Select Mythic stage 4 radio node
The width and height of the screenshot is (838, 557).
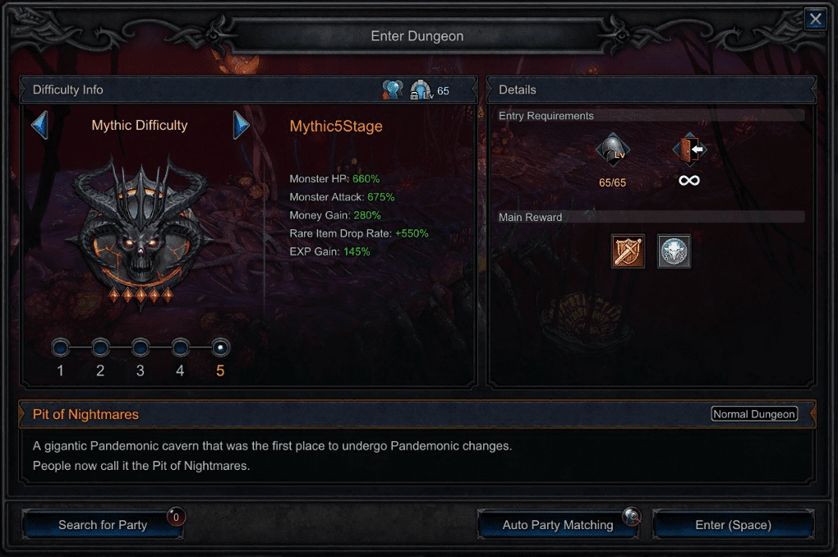180,348
